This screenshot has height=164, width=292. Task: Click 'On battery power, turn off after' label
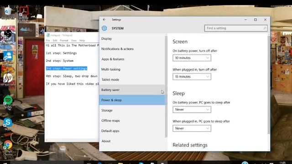pyautogui.click(x=195, y=51)
